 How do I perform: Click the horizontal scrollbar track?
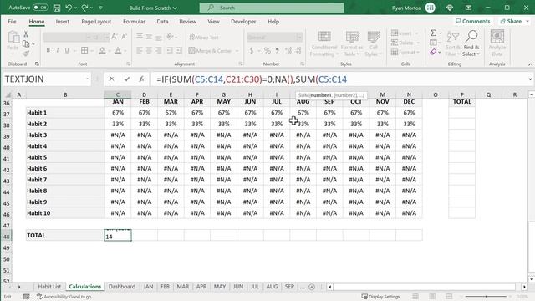coord(425,287)
